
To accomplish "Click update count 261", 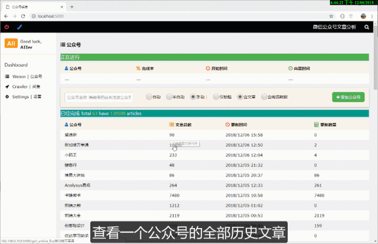I will (318, 185).
